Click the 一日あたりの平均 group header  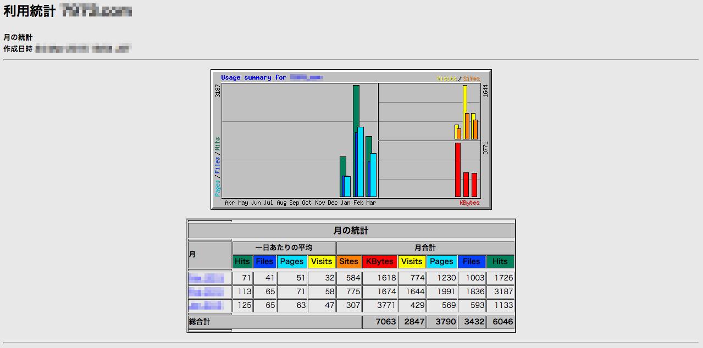[x=284, y=248]
